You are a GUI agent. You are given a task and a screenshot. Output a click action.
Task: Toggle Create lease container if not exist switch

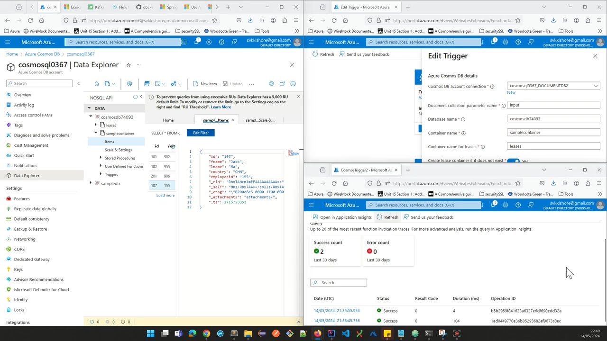[x=514, y=161]
